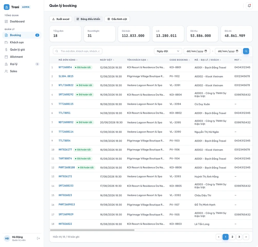
Task: Open order TTT2608115
Action: coord(66,104)
